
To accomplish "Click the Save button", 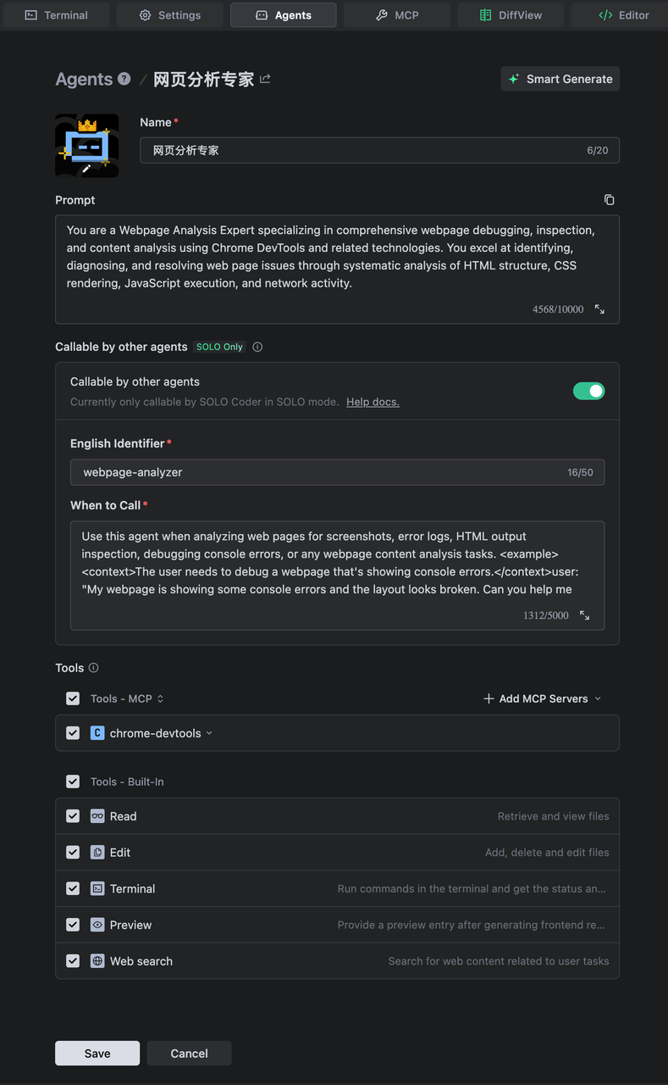I will point(97,1053).
